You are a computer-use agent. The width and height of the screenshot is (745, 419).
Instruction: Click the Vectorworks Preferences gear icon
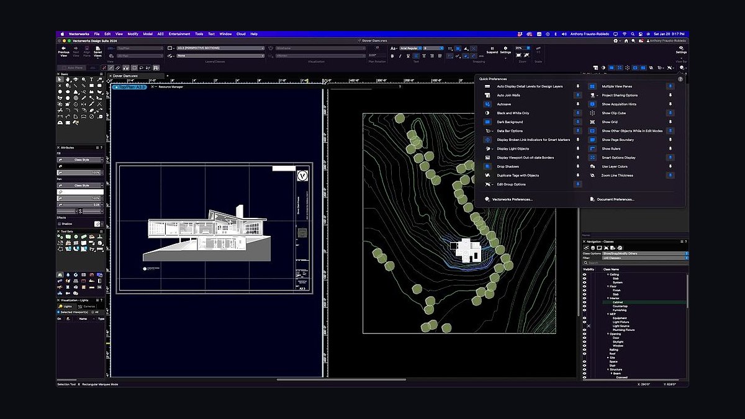pyautogui.click(x=487, y=199)
